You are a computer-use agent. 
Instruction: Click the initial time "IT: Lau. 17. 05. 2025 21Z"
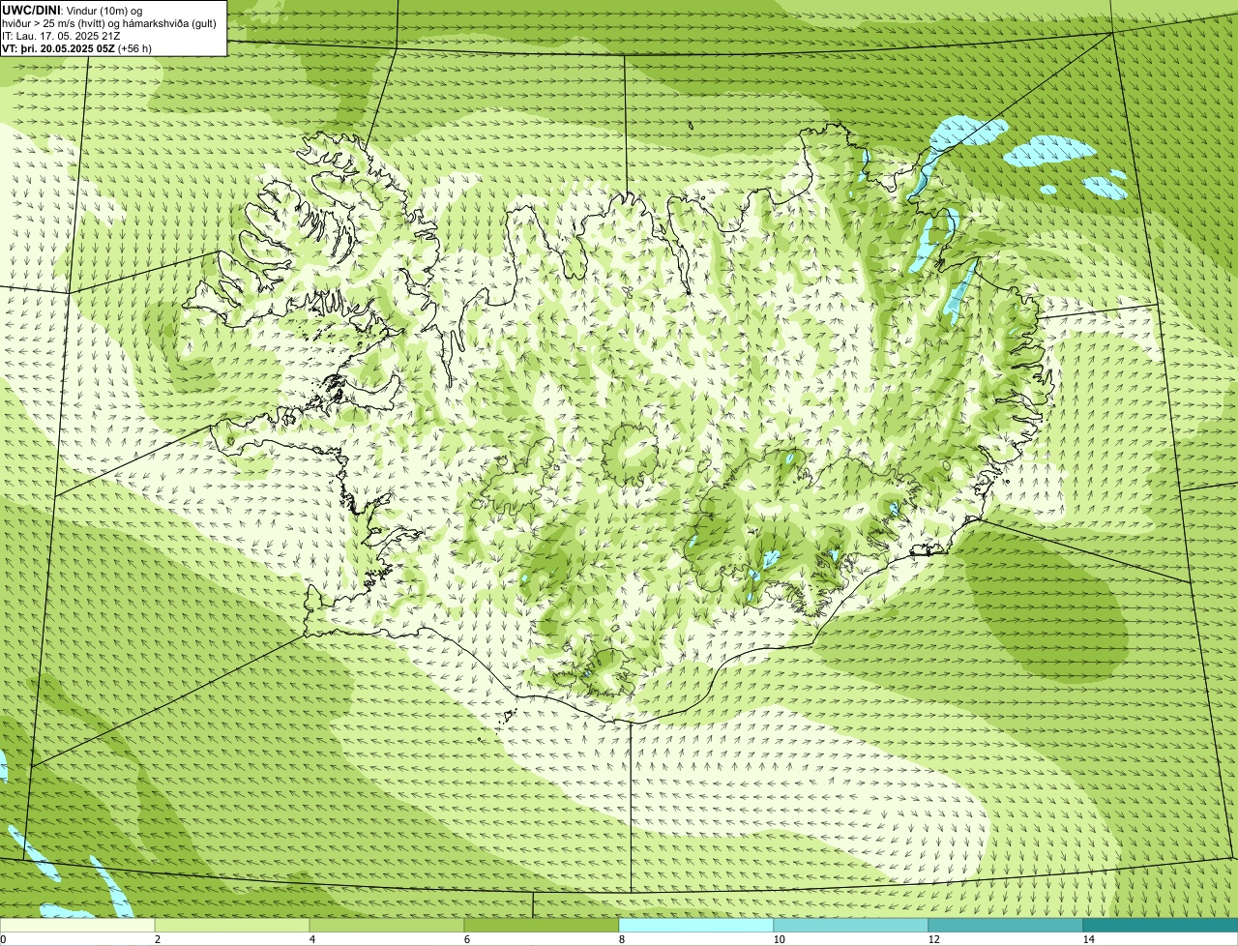(x=61, y=35)
